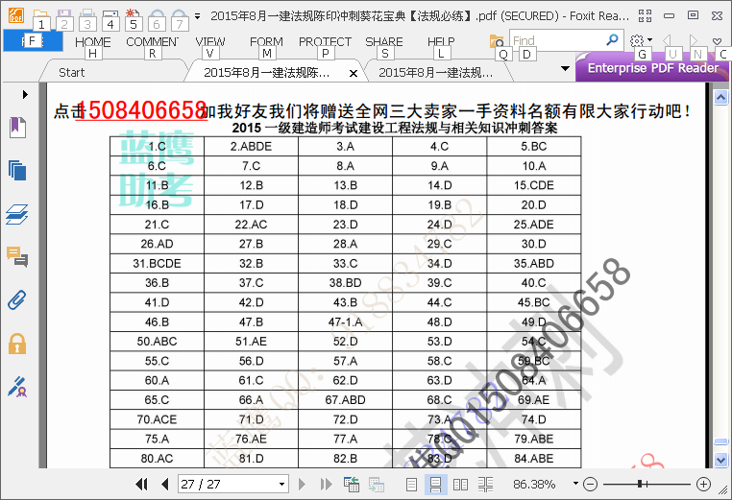Switch to the PROTECT ribbon tab

click(x=325, y=41)
